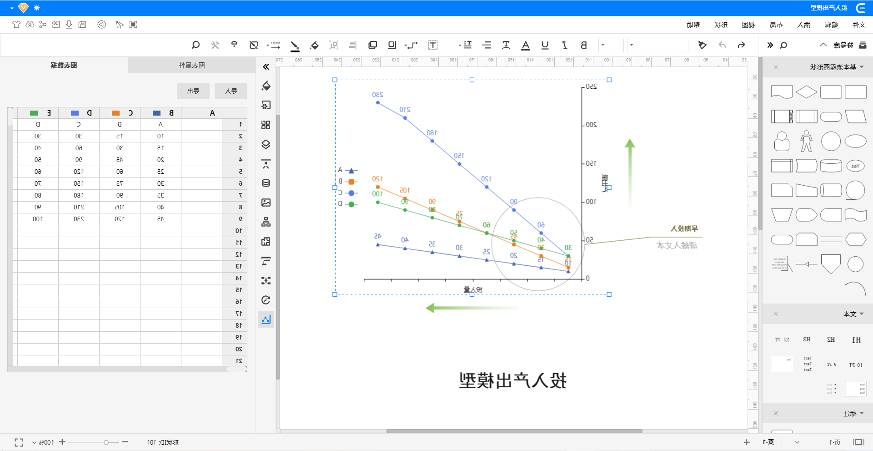Click the zoom out minus button
Screen dimensions: 873x451
(125, 442)
